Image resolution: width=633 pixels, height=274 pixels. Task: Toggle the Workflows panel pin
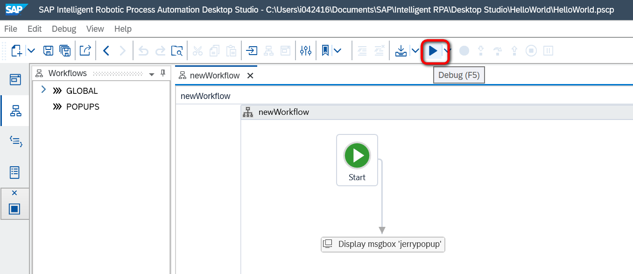163,73
